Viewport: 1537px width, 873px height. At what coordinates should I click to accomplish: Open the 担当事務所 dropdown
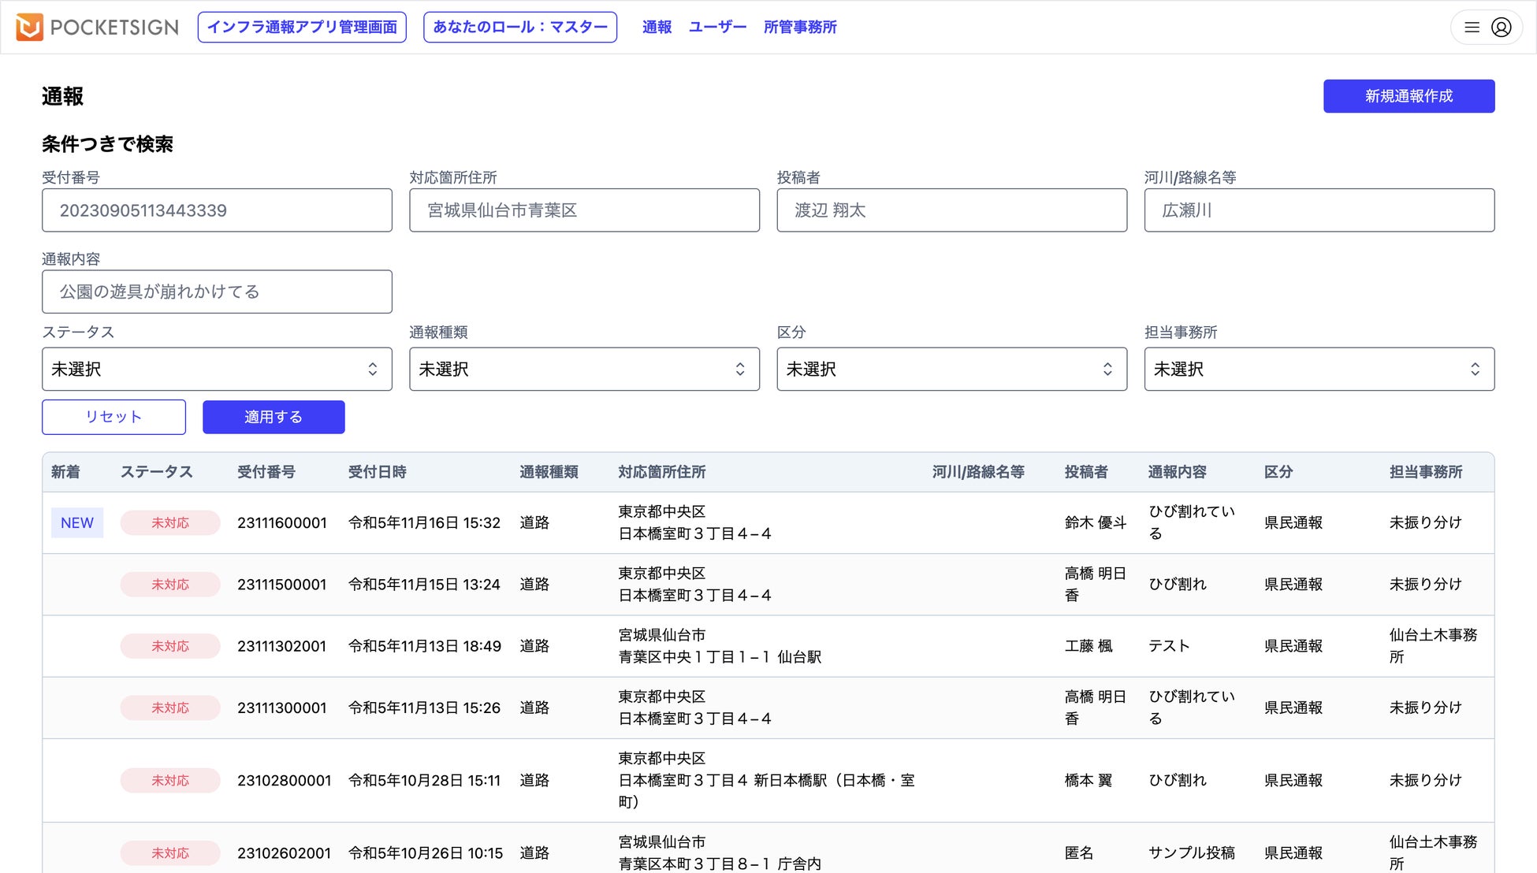point(1319,370)
